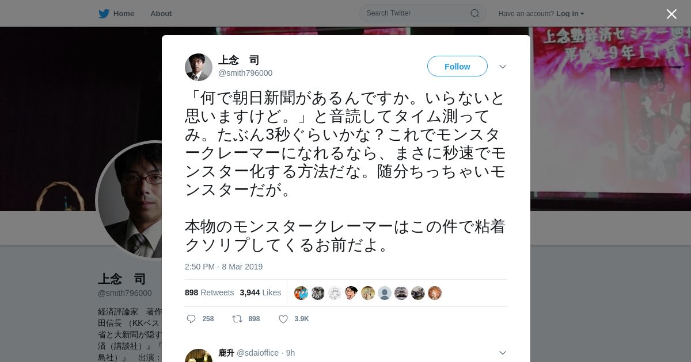The width and height of the screenshot is (691, 362).
Task: Expand options chevron on 鹿升 reply
Action: (x=502, y=353)
